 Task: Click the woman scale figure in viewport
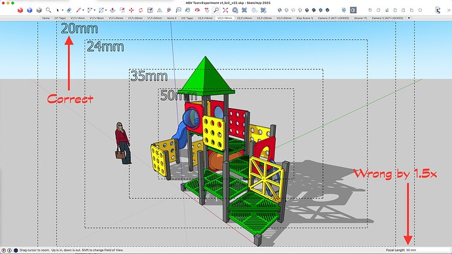(123, 143)
